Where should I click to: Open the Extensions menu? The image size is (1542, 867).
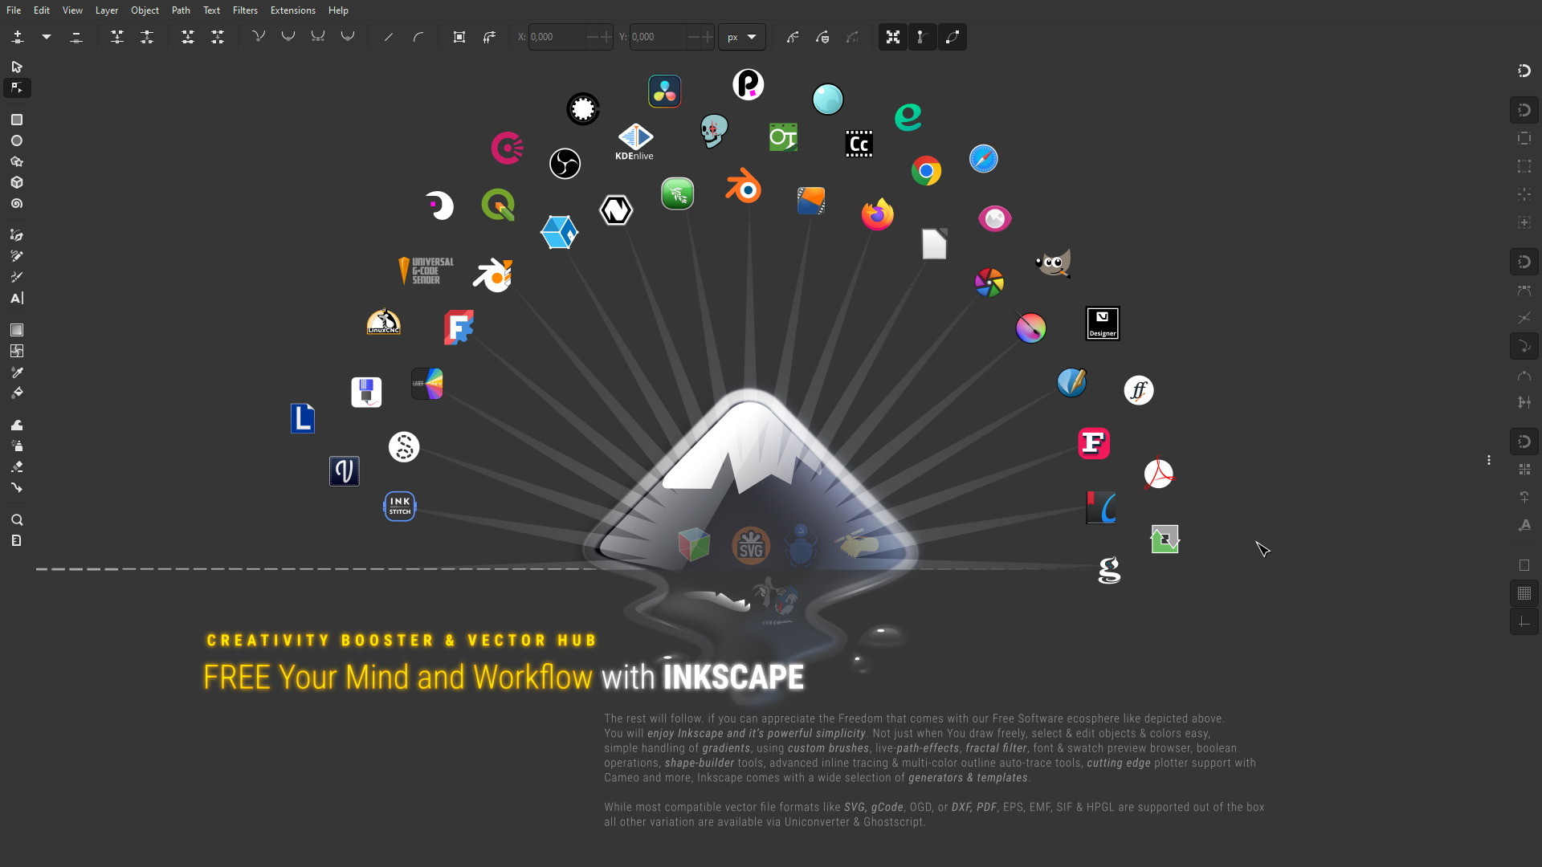coord(292,10)
